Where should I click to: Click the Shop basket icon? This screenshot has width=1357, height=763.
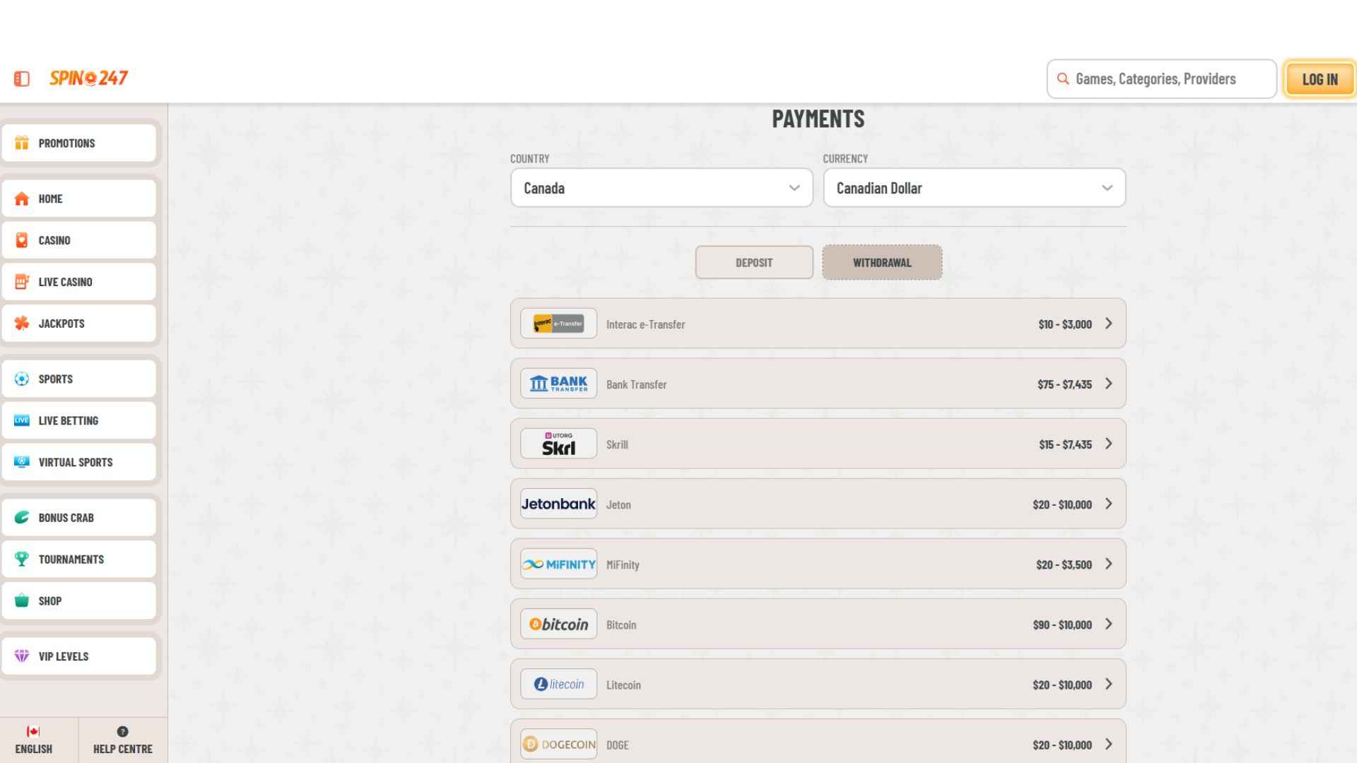(22, 601)
